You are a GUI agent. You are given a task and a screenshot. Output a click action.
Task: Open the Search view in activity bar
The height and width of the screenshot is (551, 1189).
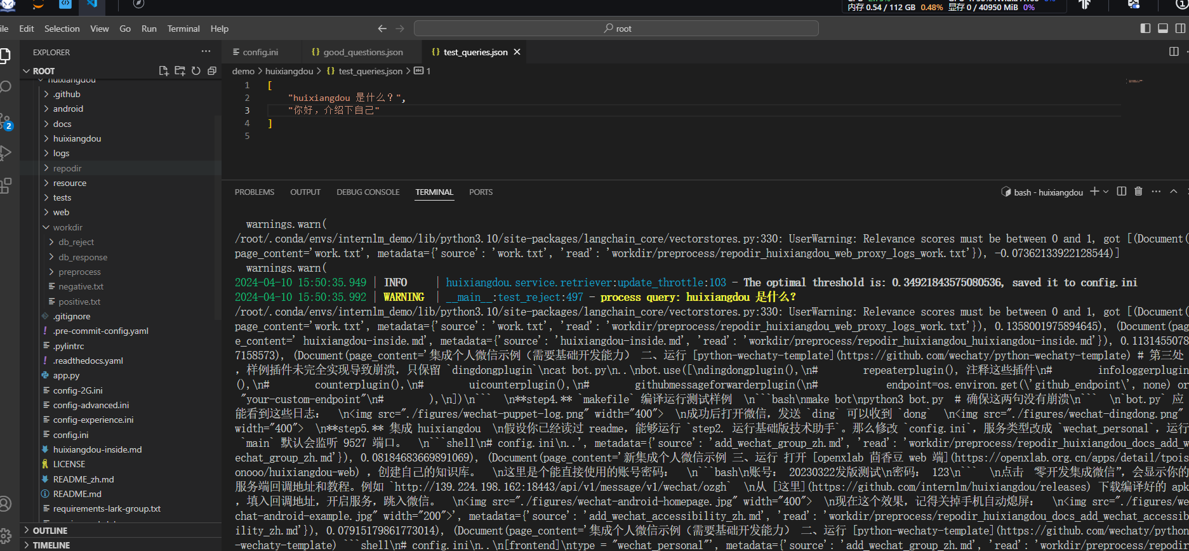[6, 87]
